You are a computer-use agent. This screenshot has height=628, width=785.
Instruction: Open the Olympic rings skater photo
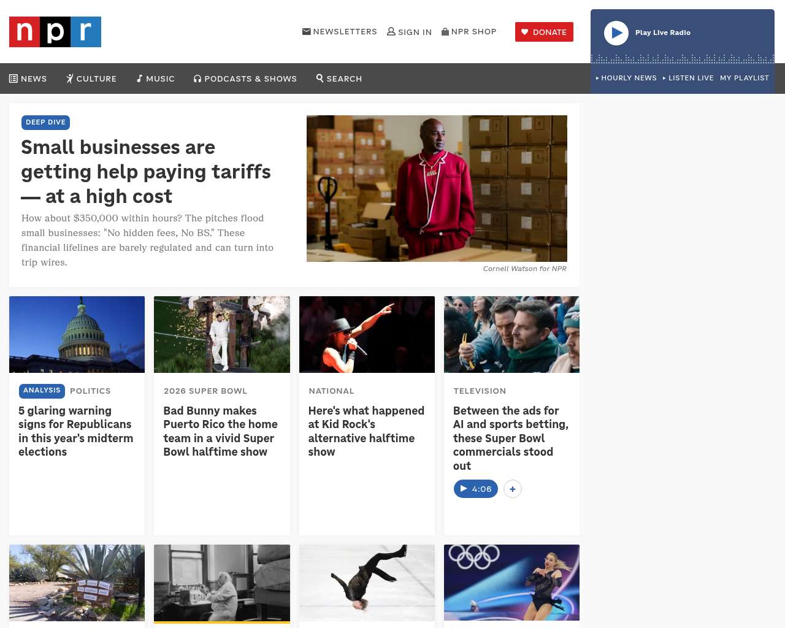511,583
